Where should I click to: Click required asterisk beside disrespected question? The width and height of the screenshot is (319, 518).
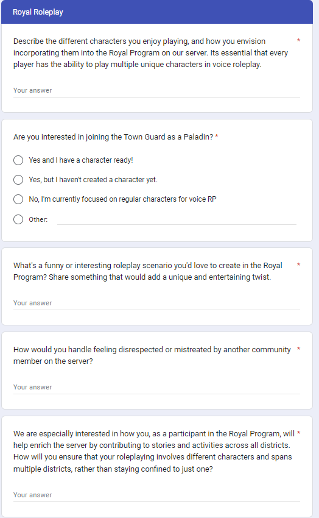coord(298,349)
